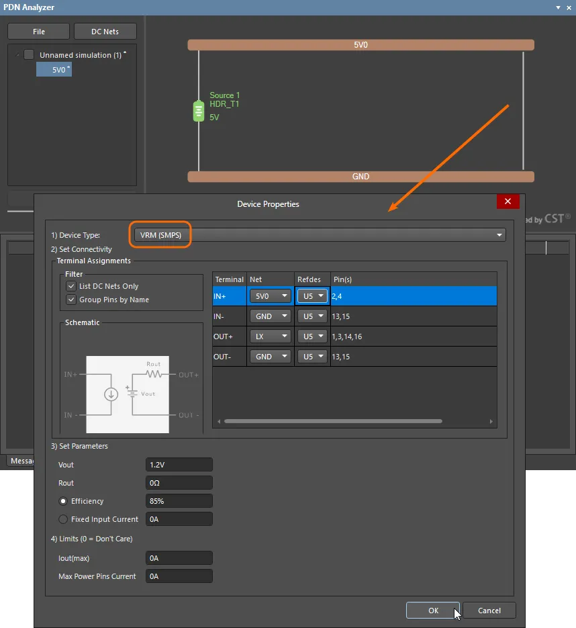Open the OUT+ Refdes U5 dropdown
Screen dimensions: 576x628
click(x=312, y=337)
